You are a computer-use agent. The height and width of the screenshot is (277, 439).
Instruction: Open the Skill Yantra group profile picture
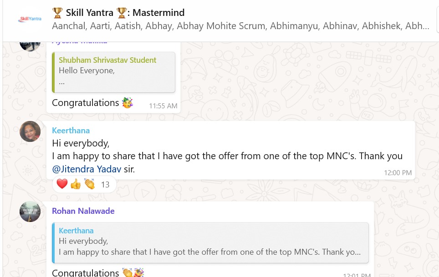30,19
